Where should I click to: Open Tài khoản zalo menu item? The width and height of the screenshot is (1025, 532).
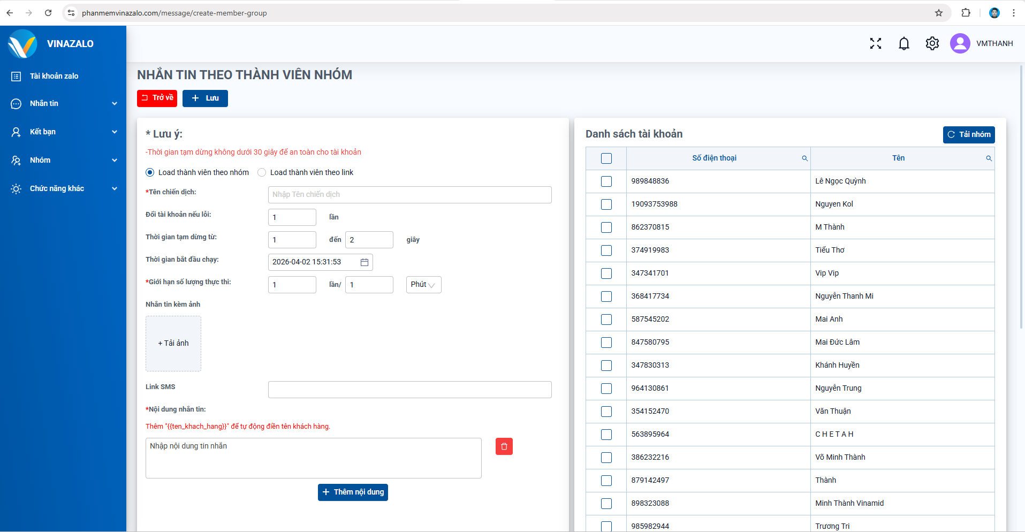pyautogui.click(x=54, y=76)
